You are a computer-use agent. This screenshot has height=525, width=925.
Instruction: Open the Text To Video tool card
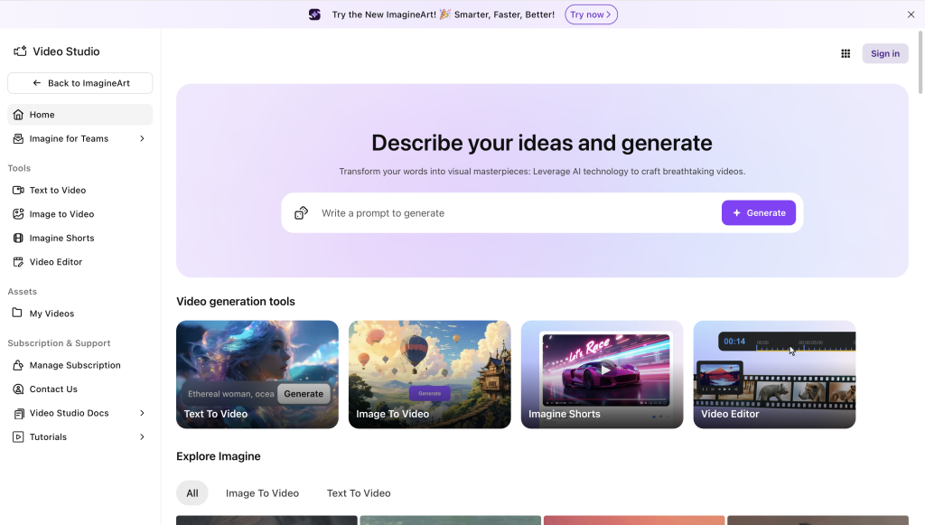click(257, 375)
